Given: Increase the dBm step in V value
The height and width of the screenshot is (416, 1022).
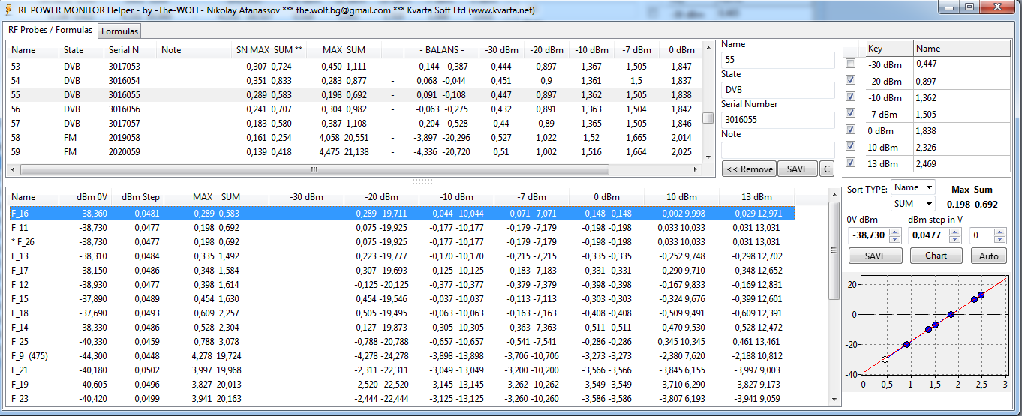Looking at the screenshot, I should [955, 232].
